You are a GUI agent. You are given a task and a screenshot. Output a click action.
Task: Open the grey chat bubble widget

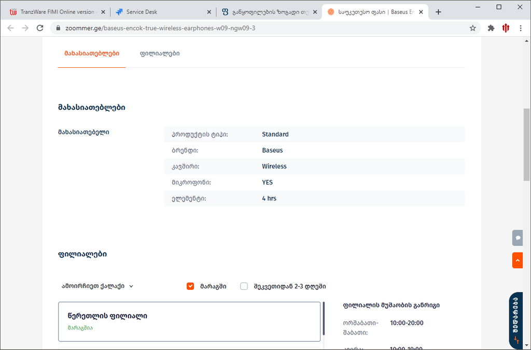point(518,238)
